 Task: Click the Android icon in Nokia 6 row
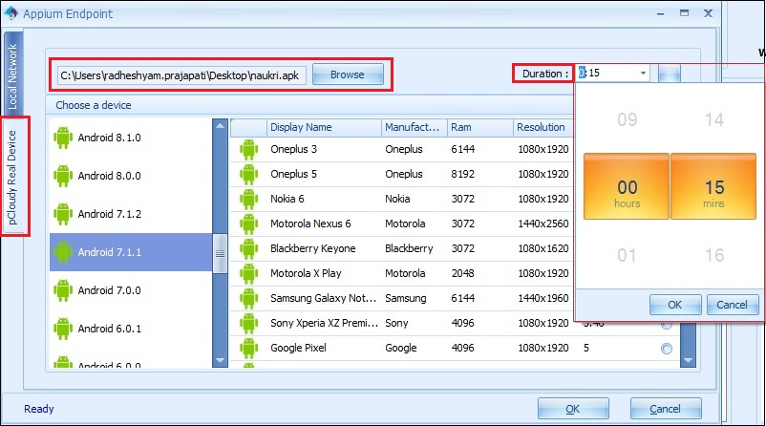click(248, 200)
